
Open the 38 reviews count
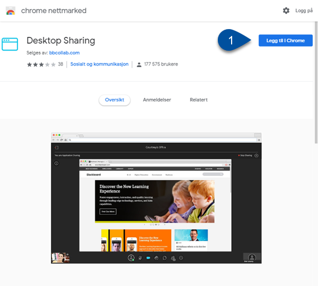(x=60, y=64)
